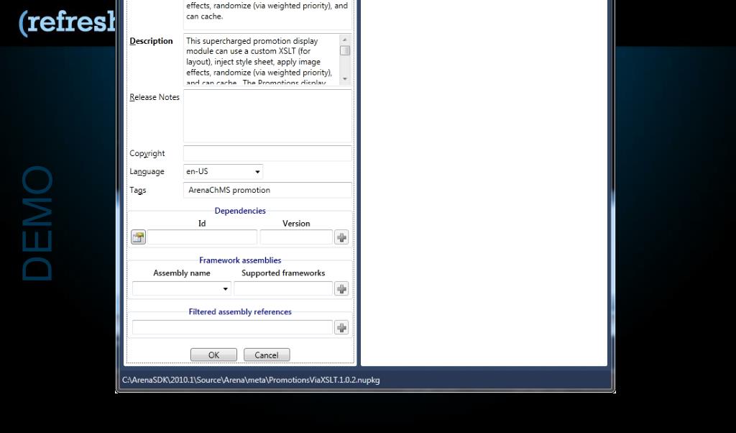Image resolution: width=736 pixels, height=433 pixels.
Task: Click the browse package icon beside dependency Id
Action: pyautogui.click(x=138, y=237)
